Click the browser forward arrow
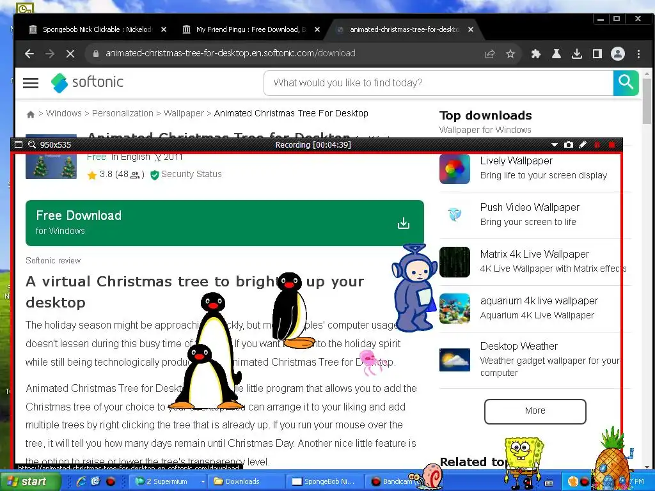 point(50,54)
